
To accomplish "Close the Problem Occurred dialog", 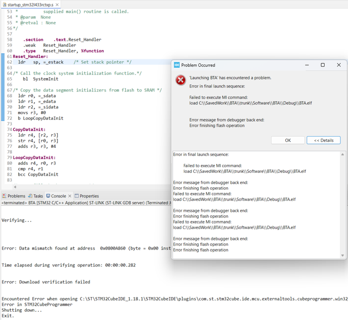I will (338, 65).
